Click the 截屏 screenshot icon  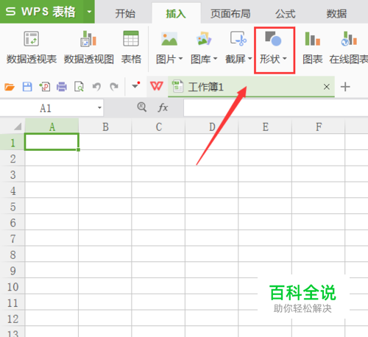pos(238,39)
